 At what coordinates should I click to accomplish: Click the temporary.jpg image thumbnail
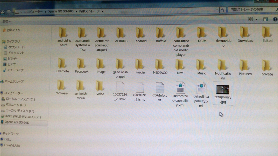[223, 90]
